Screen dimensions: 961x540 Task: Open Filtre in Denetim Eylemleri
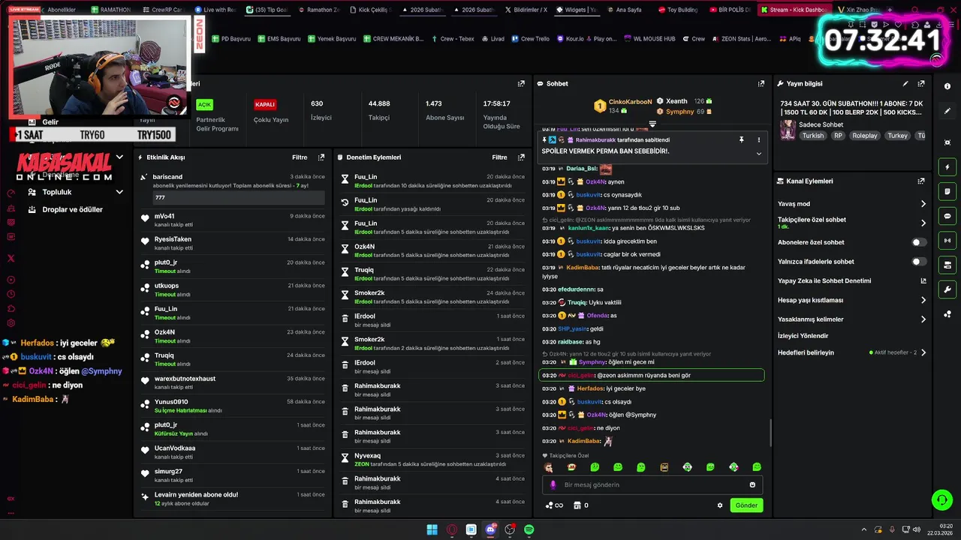pyautogui.click(x=499, y=157)
